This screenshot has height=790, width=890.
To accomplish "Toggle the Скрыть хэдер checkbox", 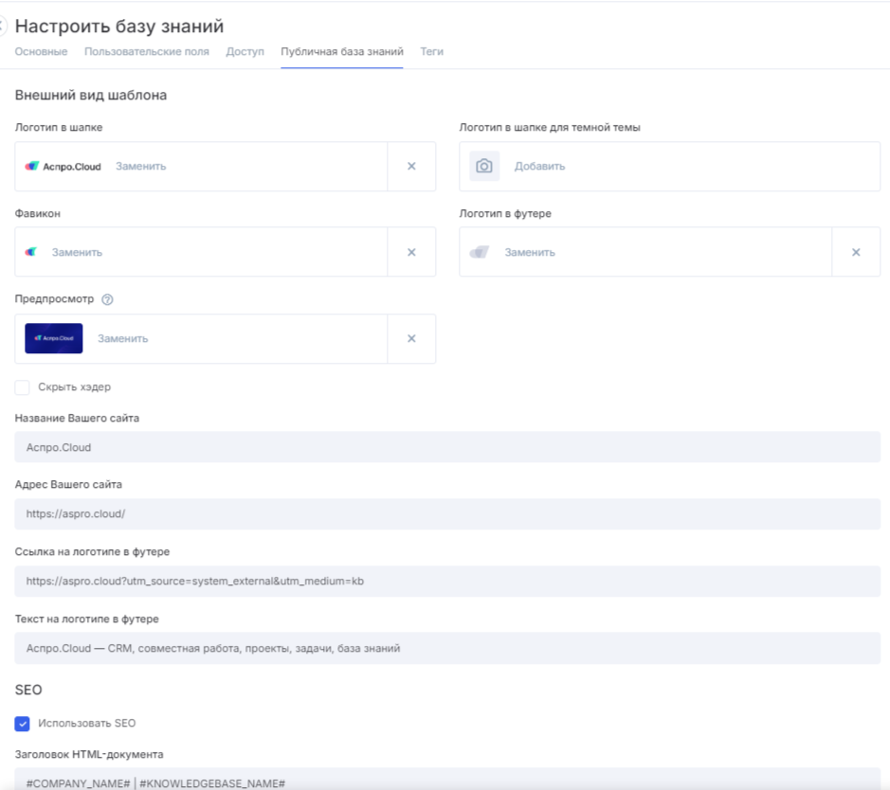I will (x=23, y=387).
